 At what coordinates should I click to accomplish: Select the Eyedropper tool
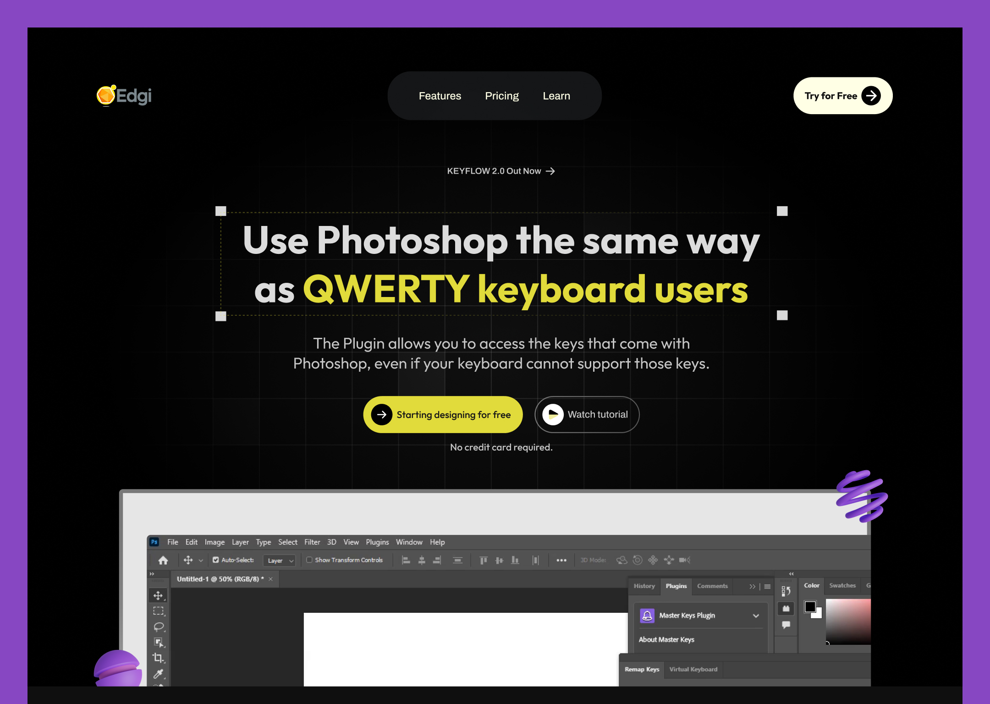coord(158,673)
